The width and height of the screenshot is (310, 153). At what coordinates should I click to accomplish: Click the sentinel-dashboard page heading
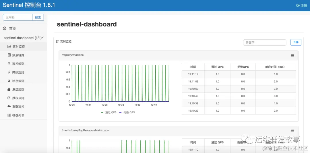tap(87, 24)
